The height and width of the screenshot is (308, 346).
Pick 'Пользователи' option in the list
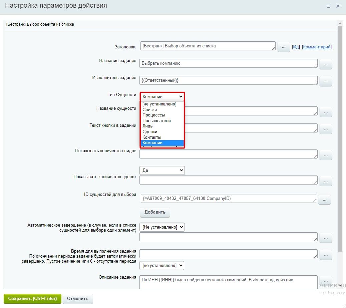coord(156,121)
